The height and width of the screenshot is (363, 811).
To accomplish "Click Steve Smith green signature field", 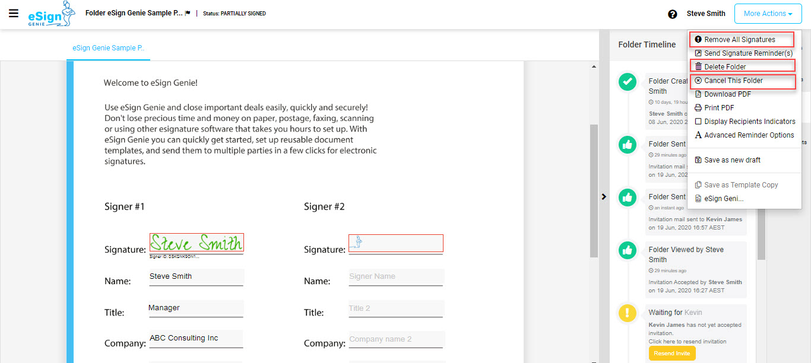I will pos(197,243).
